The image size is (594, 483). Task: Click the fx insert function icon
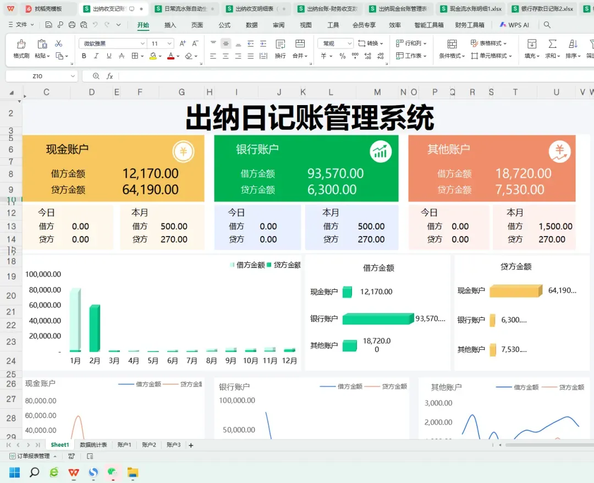click(x=109, y=76)
